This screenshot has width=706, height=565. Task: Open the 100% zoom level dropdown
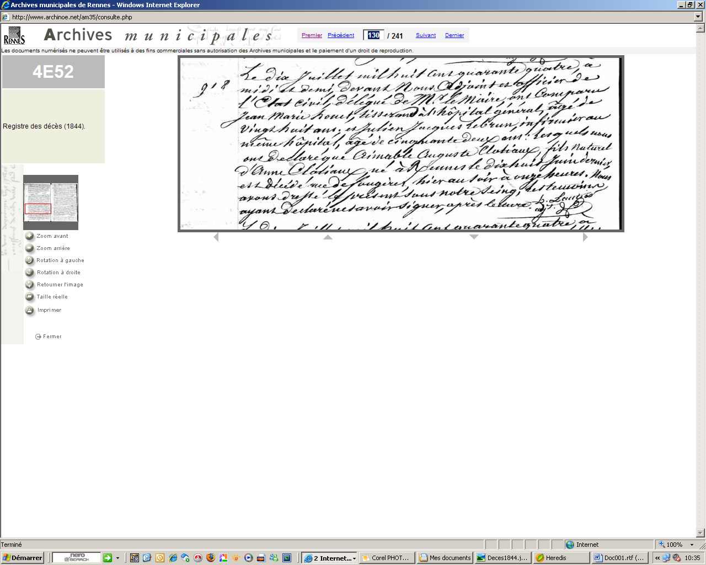pos(692,545)
